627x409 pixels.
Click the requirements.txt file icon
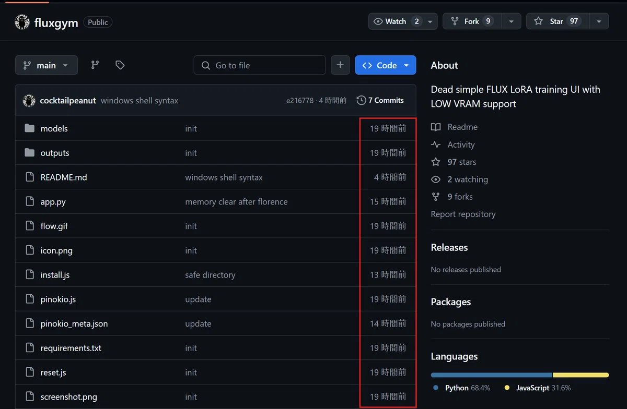pos(30,348)
